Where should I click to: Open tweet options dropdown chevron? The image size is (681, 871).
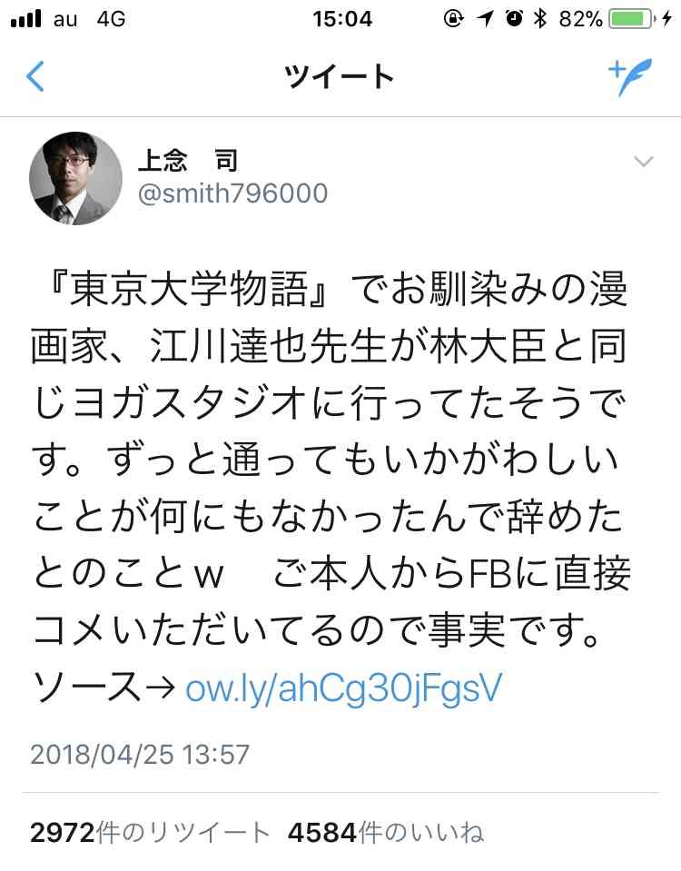click(643, 162)
